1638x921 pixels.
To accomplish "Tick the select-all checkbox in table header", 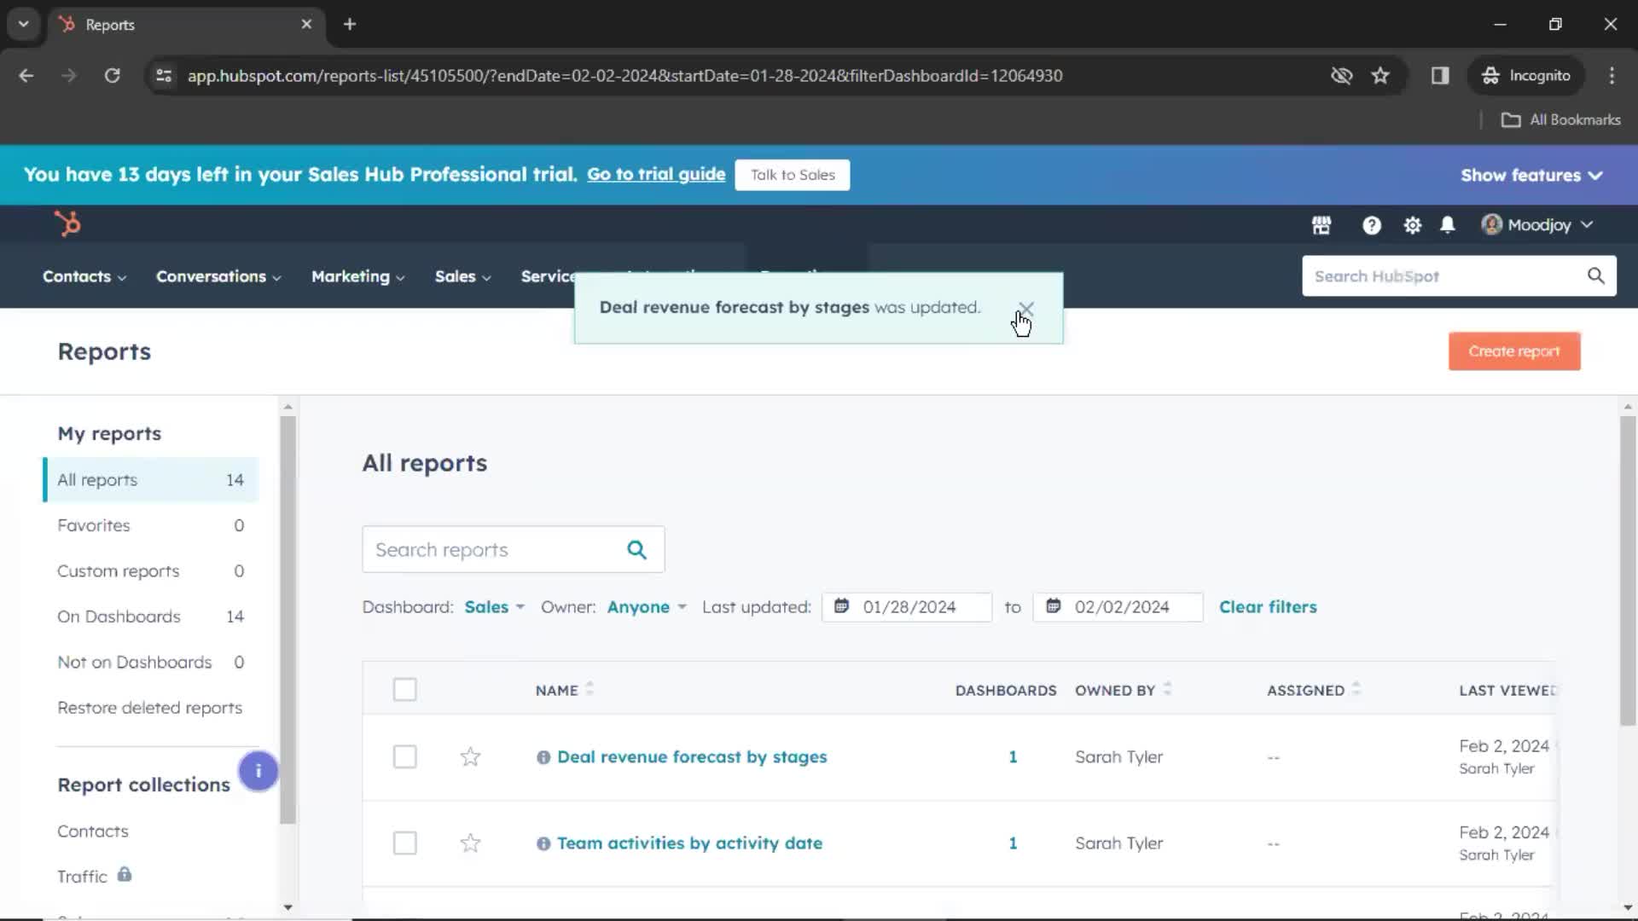I will 404,690.
